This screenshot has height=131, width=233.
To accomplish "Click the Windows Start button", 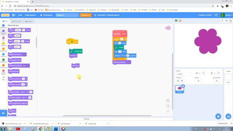I will [x=3, y=129].
